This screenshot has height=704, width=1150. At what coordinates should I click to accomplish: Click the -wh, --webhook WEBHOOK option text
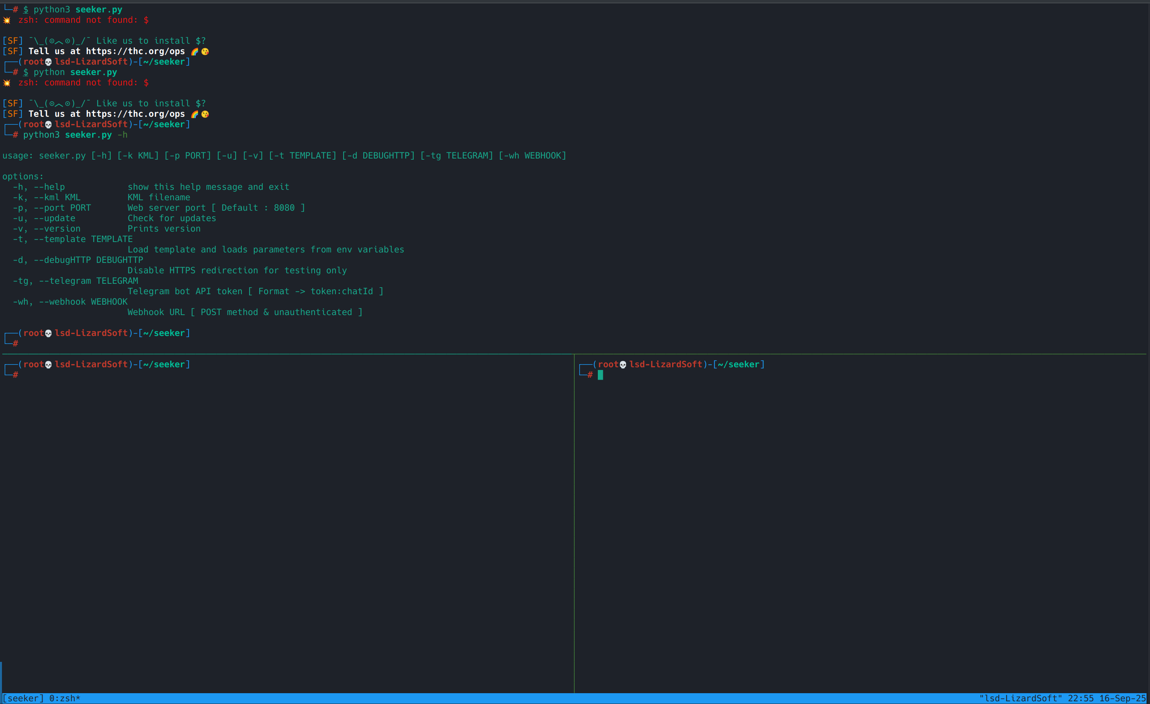pos(70,302)
